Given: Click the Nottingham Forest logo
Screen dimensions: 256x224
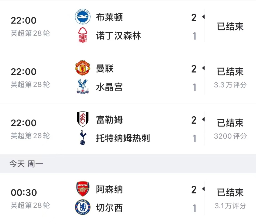Looking at the screenshot, I should tap(83, 35).
